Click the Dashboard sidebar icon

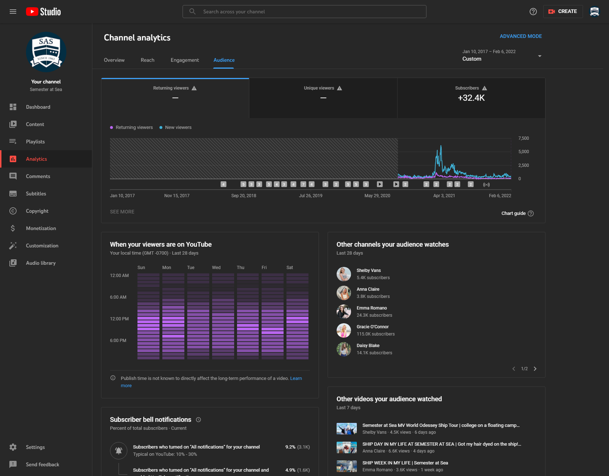[x=13, y=107]
